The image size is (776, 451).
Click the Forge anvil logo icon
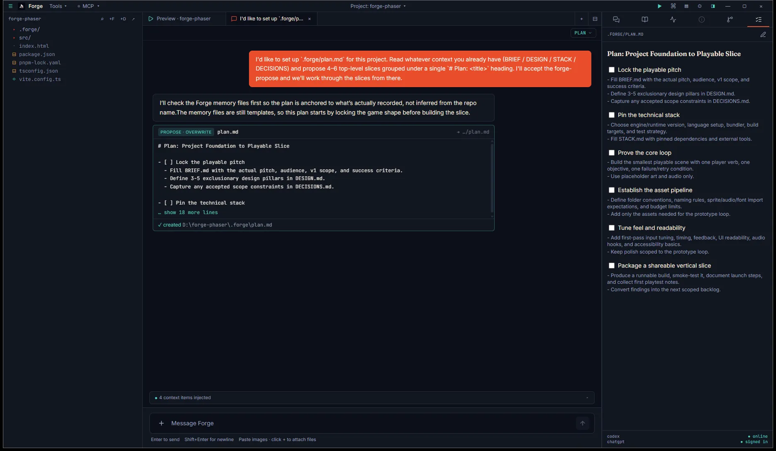22,6
